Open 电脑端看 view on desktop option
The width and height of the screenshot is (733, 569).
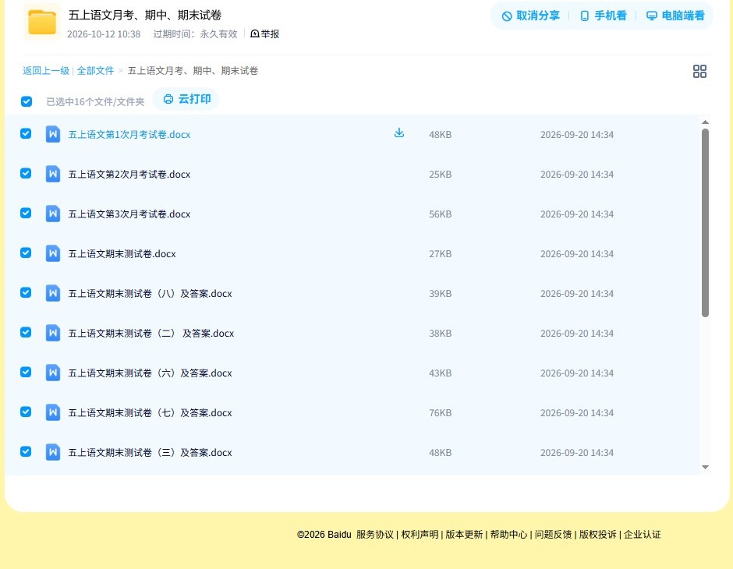(675, 16)
